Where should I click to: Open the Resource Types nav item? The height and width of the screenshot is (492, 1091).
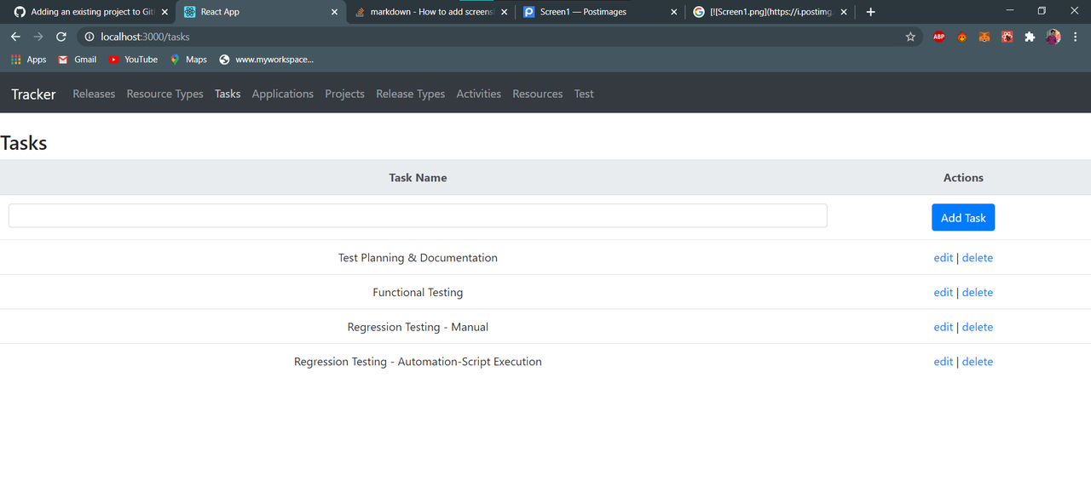(x=165, y=94)
